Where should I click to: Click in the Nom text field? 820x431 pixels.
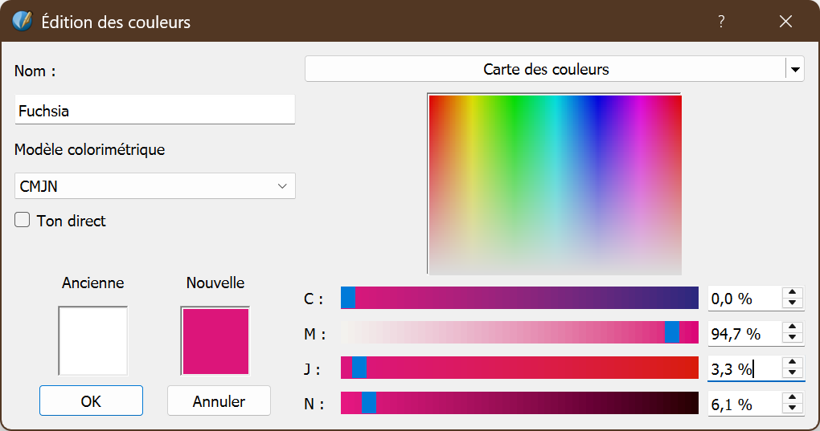[154, 111]
